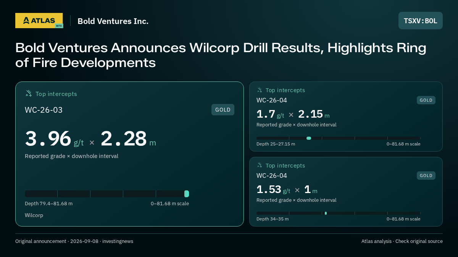Click the Wilcorp Drill Results headline
Image resolution: width=458 pixels, height=257 pixels.
[221, 55]
